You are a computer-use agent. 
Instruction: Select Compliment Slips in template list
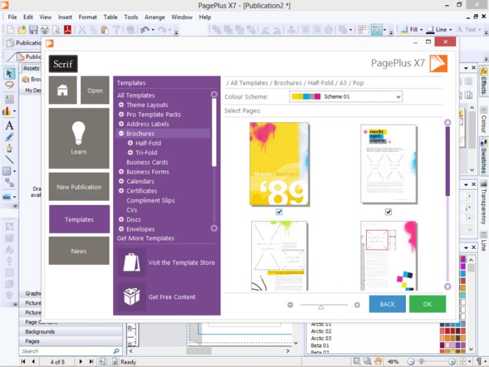pyautogui.click(x=151, y=200)
